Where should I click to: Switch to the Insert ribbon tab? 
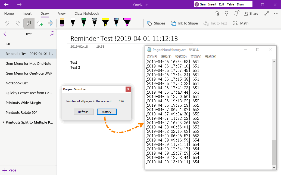tap(27, 13)
